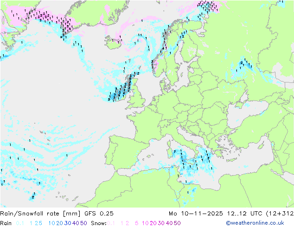This screenshot has height=227, width=294.
Task: Open the weatheronline.co.uk copyright link
Action: pos(255,223)
